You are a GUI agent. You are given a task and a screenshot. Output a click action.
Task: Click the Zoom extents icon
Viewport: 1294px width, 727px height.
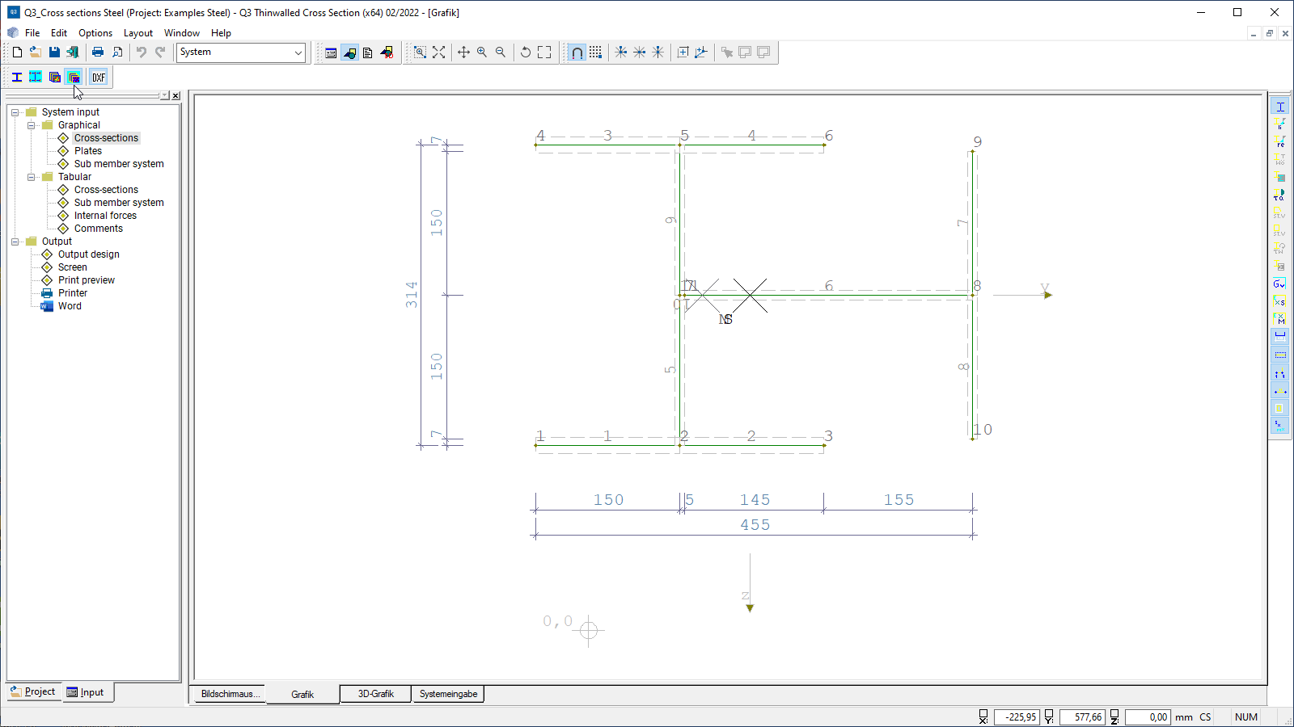pyautogui.click(x=438, y=52)
